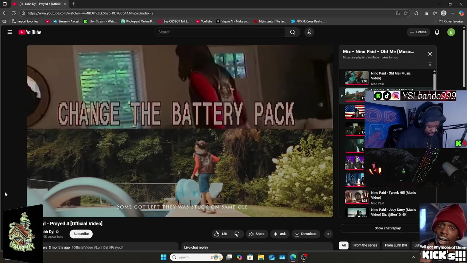This screenshot has height=263, width=467.
Task: Start voice search with microphone icon
Action: pyautogui.click(x=309, y=32)
